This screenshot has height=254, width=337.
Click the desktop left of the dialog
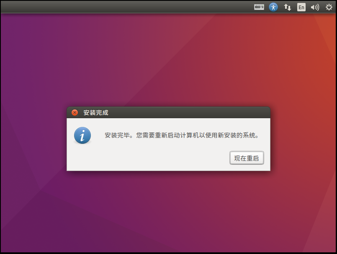coord(33,139)
